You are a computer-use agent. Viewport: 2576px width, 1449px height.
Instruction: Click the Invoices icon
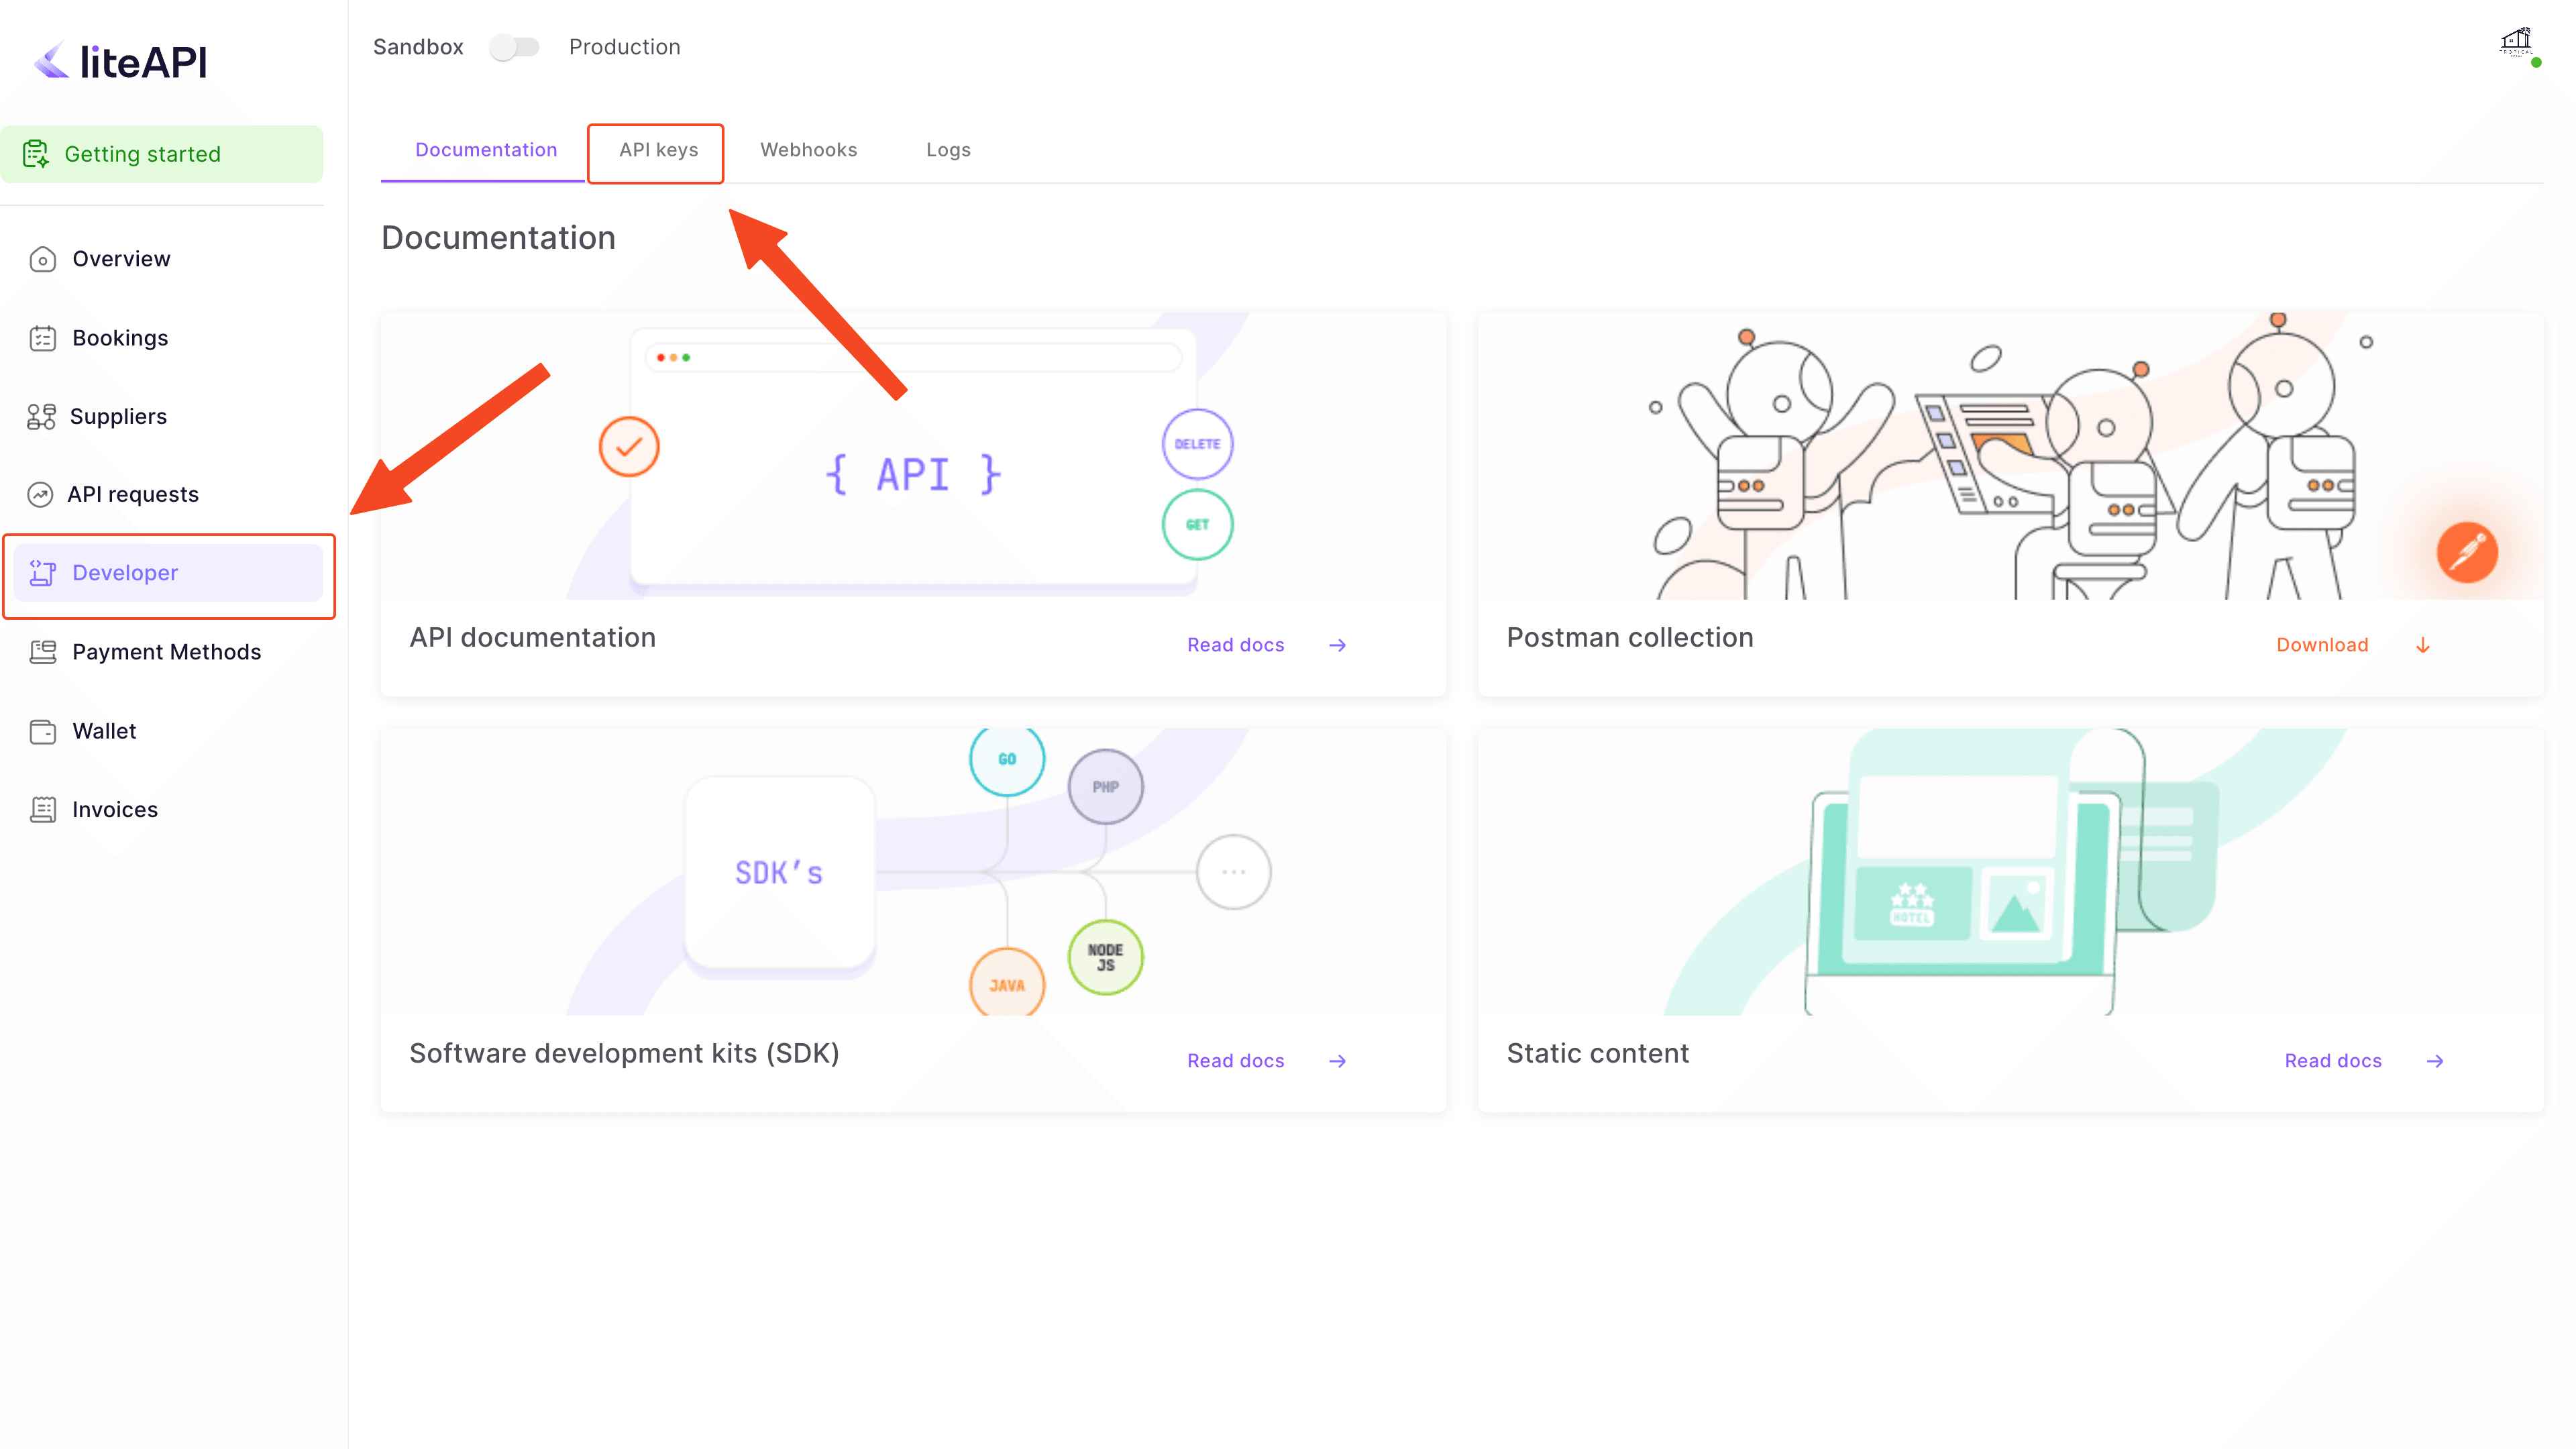point(42,810)
